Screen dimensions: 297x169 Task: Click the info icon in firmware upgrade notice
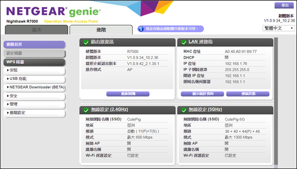[x=141, y=29]
